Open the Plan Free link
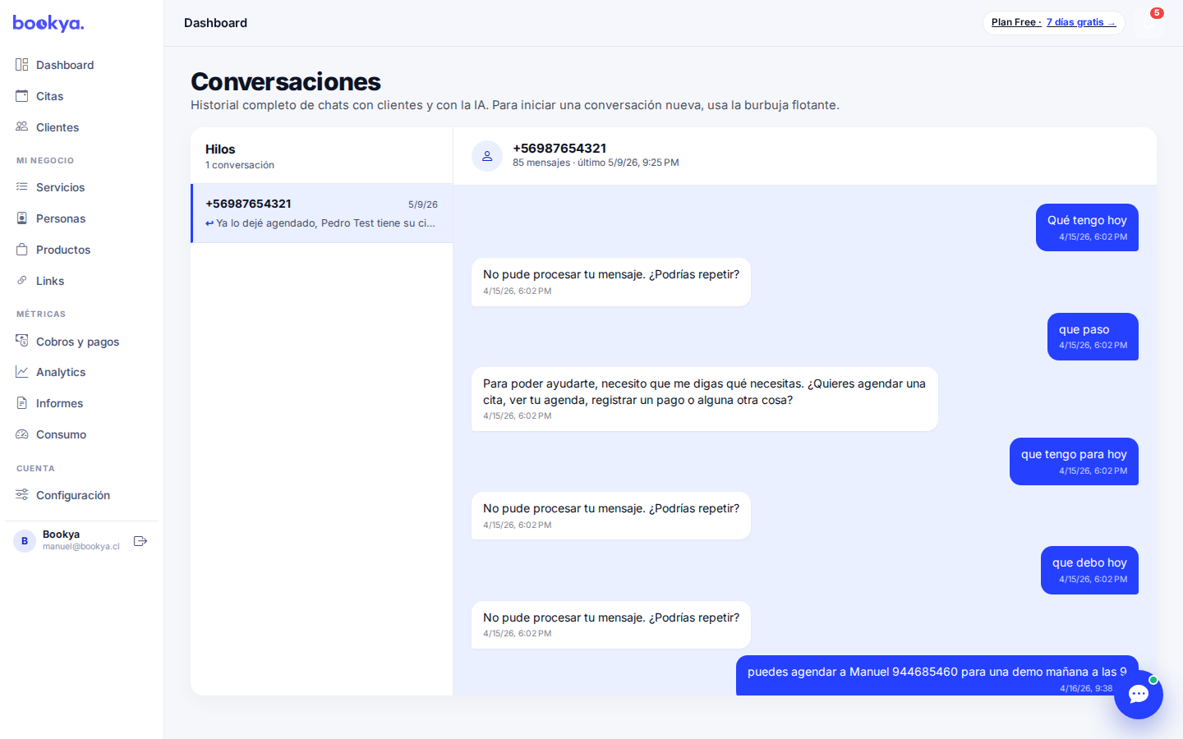Image resolution: width=1183 pixels, height=739 pixels. click(1016, 22)
